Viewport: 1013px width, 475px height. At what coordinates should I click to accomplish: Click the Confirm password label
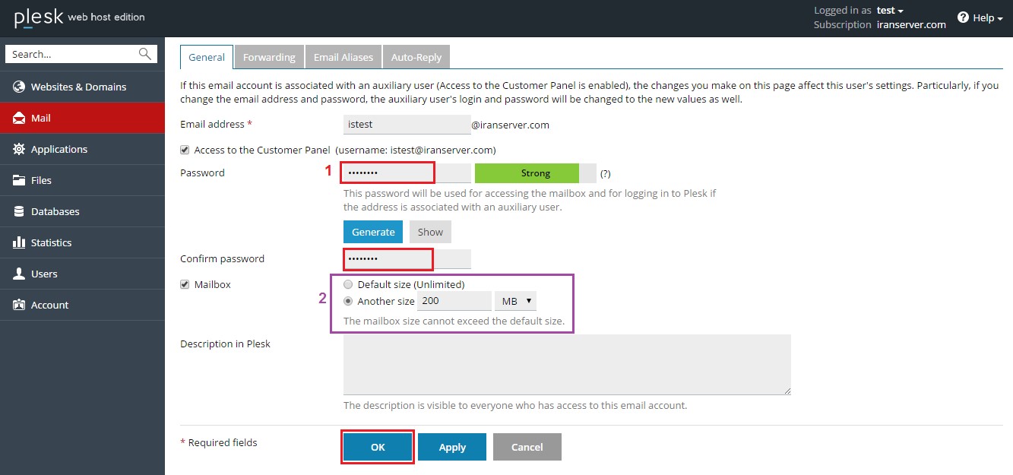[x=222, y=258]
